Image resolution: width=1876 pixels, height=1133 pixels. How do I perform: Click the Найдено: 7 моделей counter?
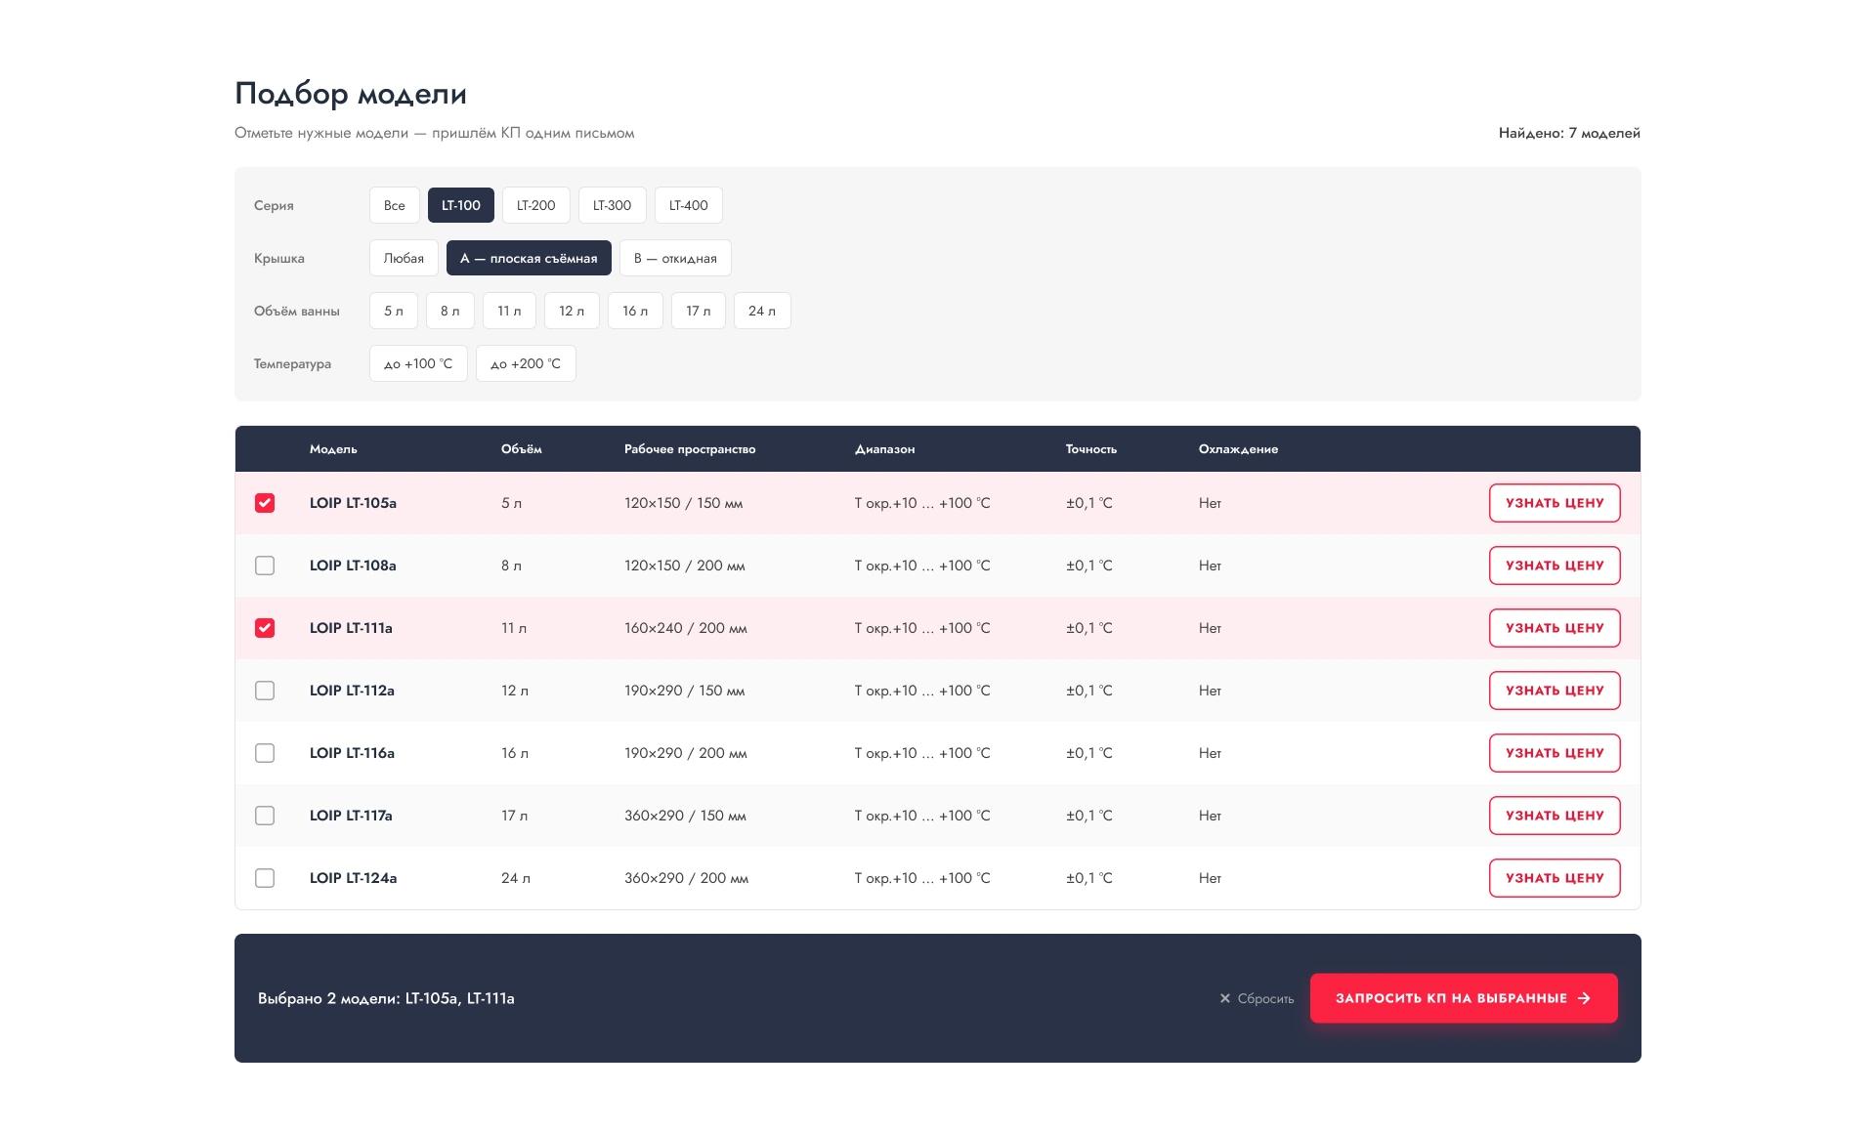[x=1569, y=133]
